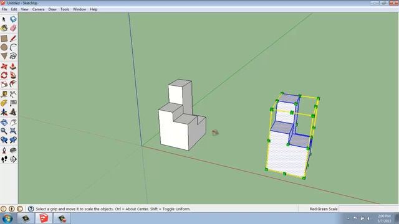Choose the Walk footprints tool
Viewport: 399px width, 224px height.
(x=4, y=159)
